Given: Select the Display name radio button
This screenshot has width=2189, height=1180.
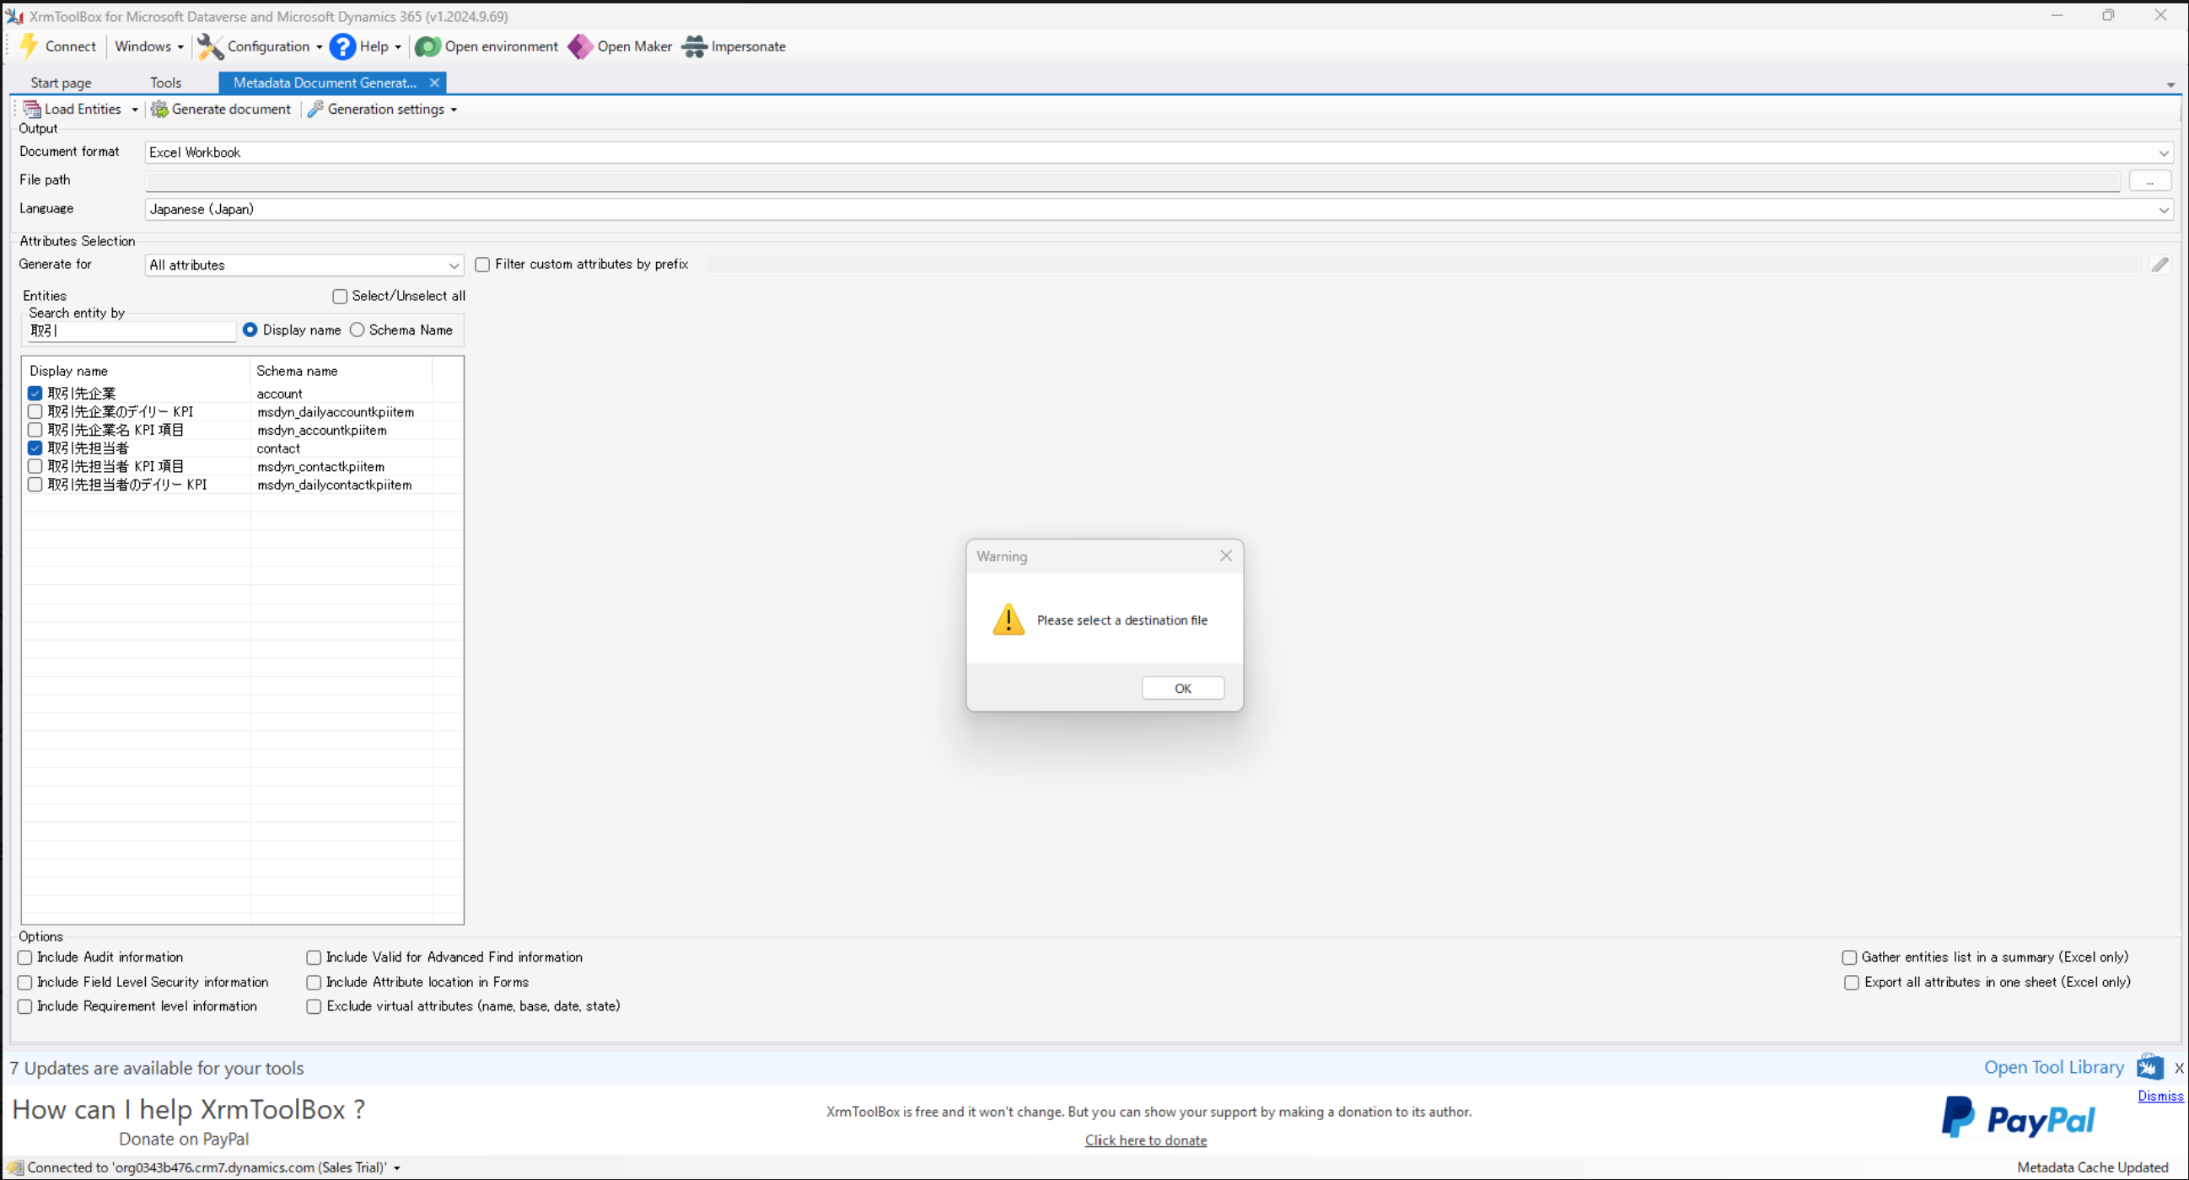Looking at the screenshot, I should [x=250, y=330].
